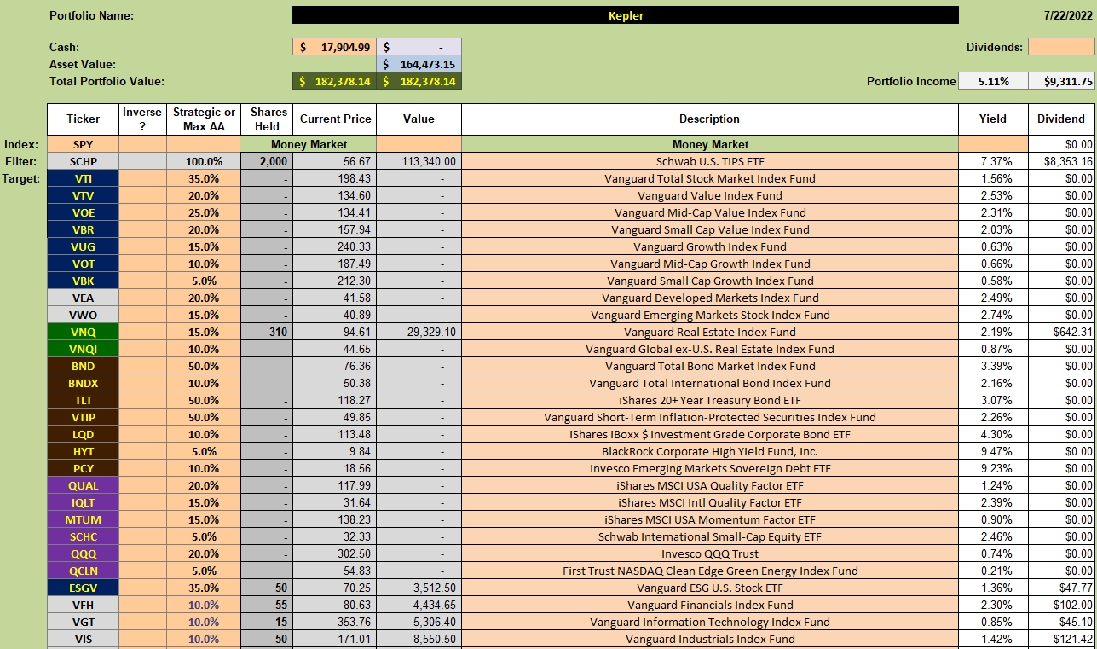Select the ESGV ticker cell
1097x649 pixels.
tap(83, 588)
